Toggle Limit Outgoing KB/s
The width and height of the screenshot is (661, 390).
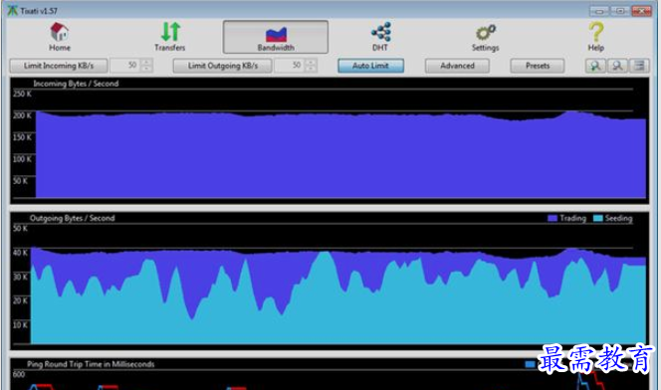pos(223,66)
